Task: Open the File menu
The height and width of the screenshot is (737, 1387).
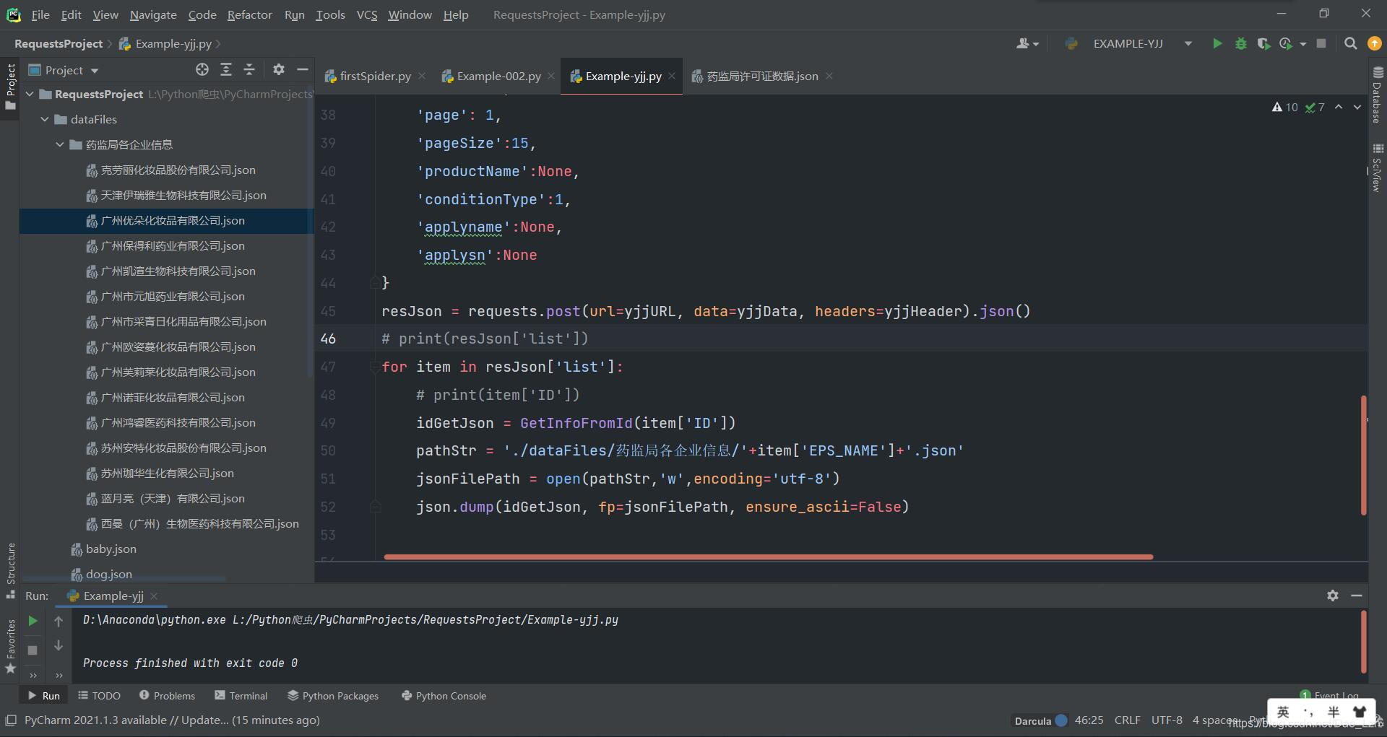Action: click(40, 14)
